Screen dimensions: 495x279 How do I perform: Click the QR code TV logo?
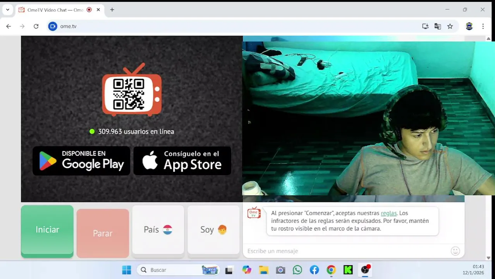click(132, 90)
